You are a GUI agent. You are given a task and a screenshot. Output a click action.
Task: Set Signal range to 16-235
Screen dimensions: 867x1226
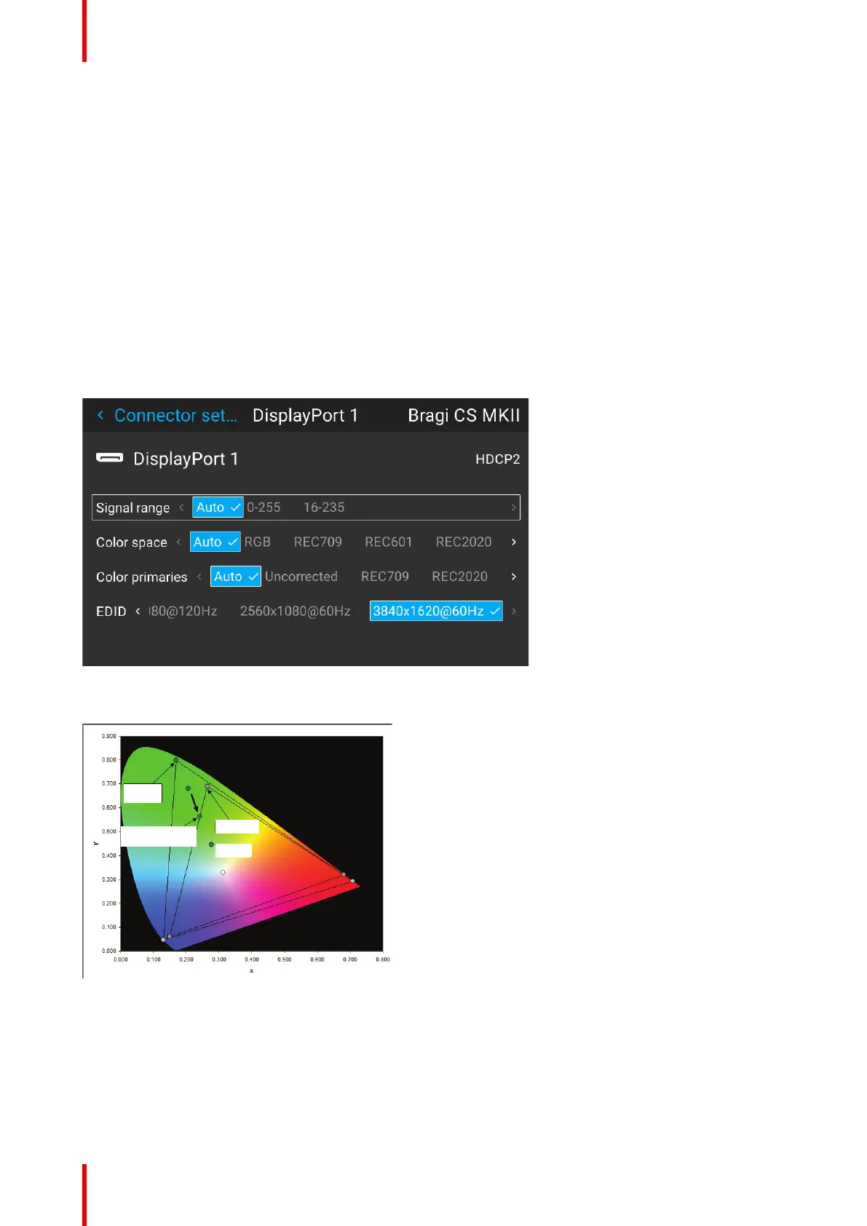tap(324, 507)
